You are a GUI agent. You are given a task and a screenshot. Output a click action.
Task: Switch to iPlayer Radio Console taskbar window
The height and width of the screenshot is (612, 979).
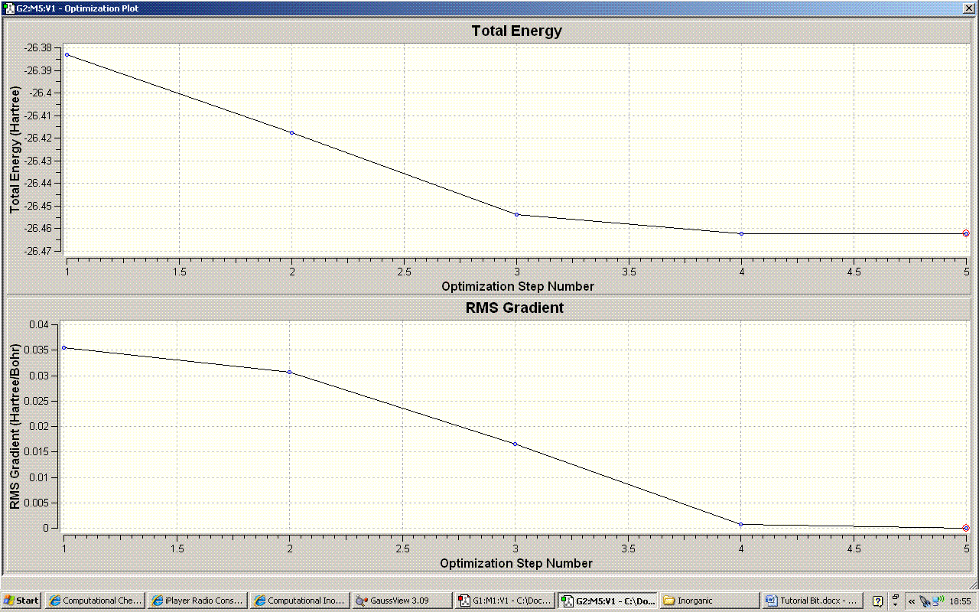click(x=197, y=601)
